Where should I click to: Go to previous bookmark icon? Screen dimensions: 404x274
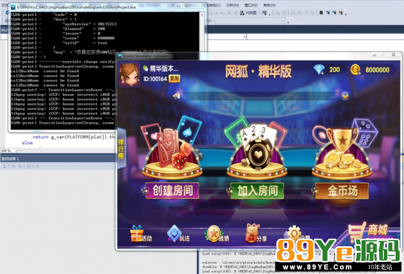(328, 13)
